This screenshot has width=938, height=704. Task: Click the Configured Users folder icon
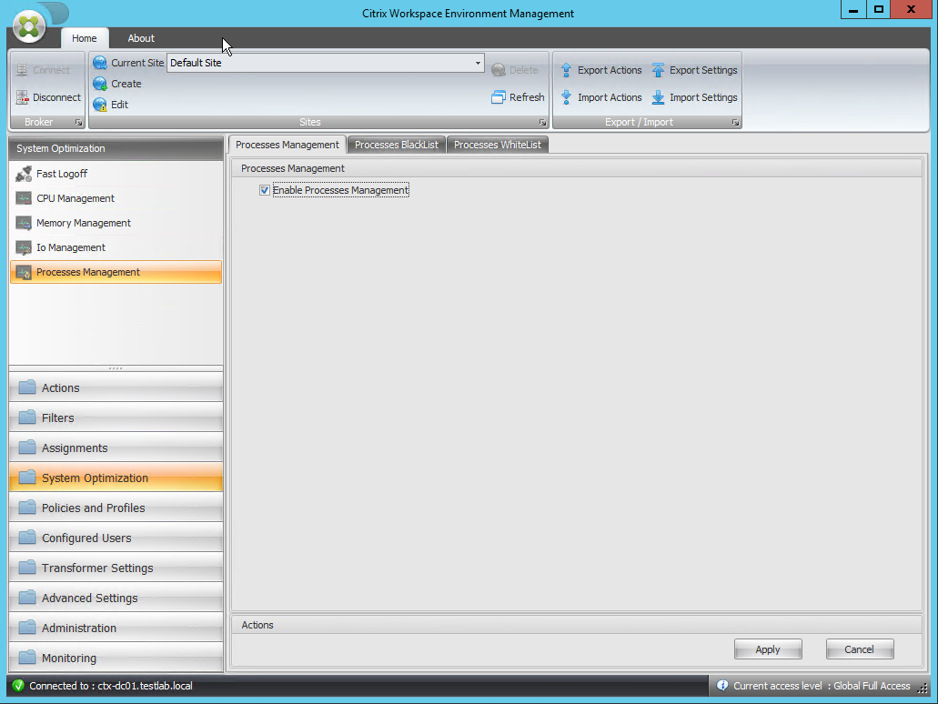click(27, 538)
